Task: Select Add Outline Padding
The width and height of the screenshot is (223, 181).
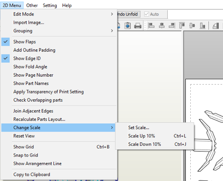Action: 59,50
